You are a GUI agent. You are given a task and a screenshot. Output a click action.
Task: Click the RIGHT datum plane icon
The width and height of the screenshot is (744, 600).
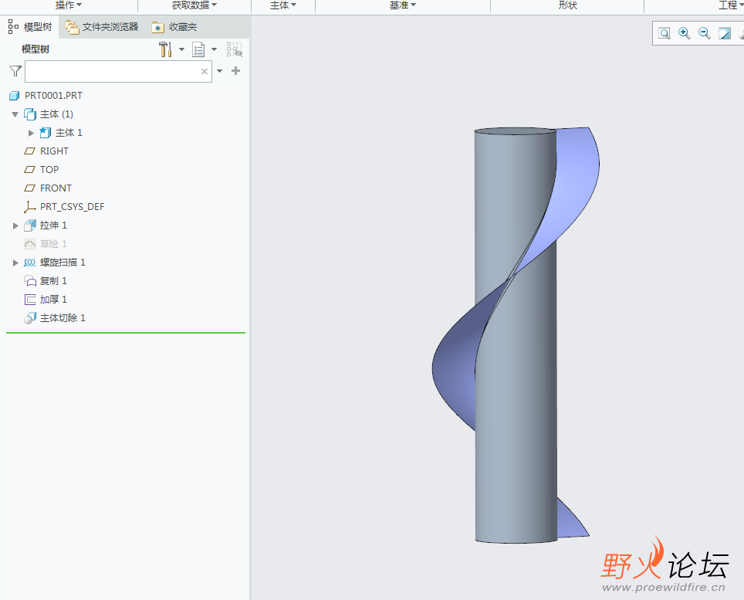(x=29, y=151)
